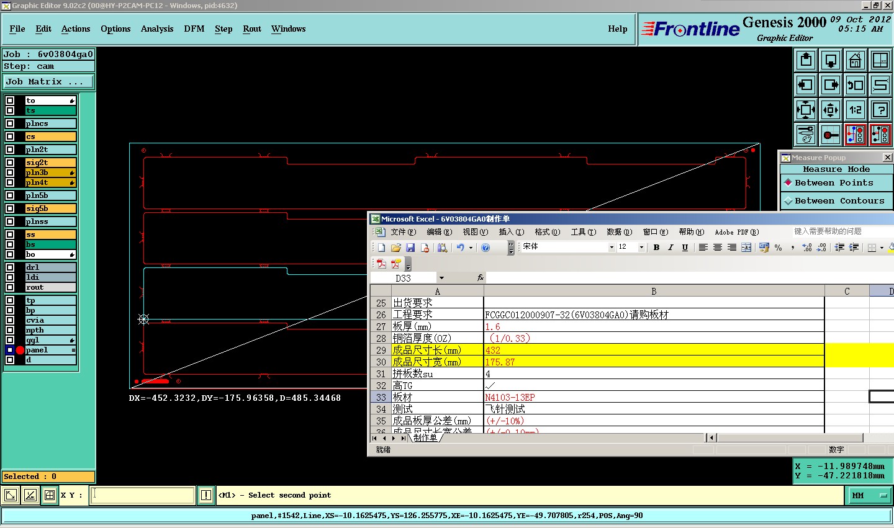Toggle the checkbox for layer rout

pyautogui.click(x=10, y=287)
